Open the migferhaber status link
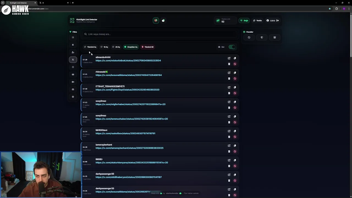 point(131,104)
